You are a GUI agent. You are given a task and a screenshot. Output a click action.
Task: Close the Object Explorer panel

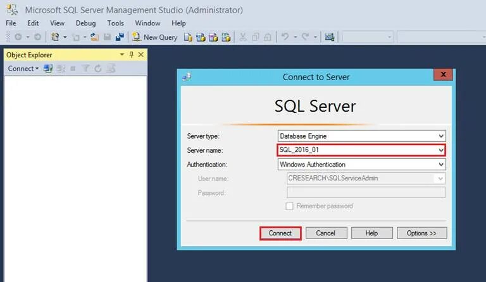(141, 55)
